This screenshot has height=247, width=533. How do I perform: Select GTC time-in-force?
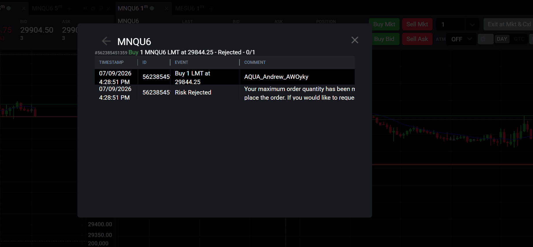pos(519,39)
